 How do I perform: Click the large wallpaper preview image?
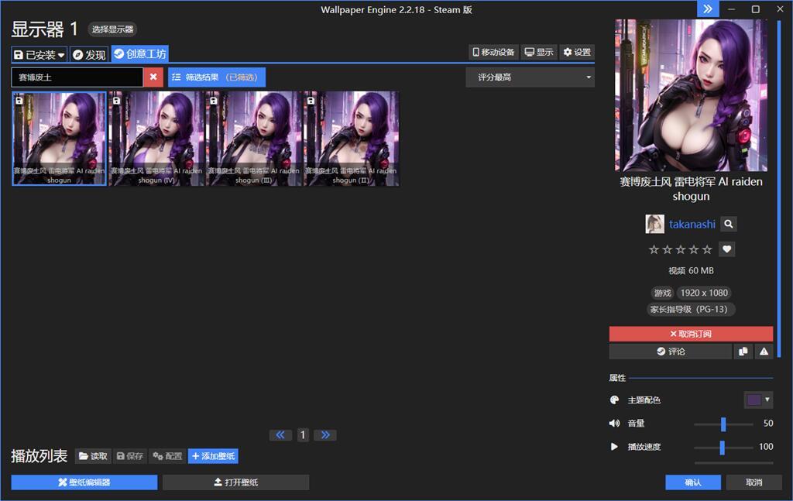point(691,95)
